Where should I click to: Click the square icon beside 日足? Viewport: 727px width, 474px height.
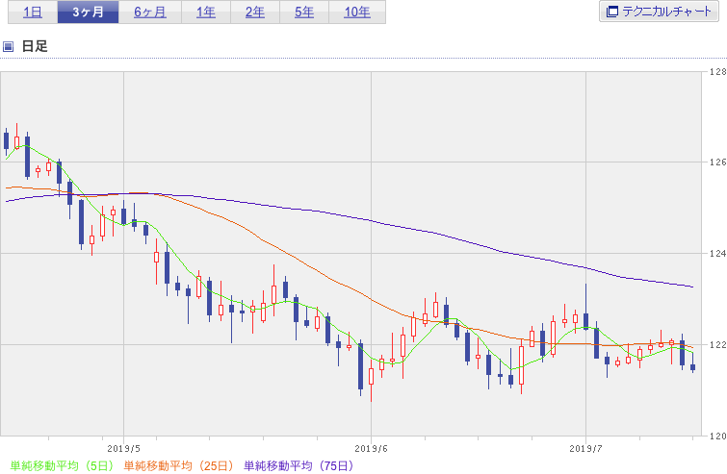[x=8, y=46]
